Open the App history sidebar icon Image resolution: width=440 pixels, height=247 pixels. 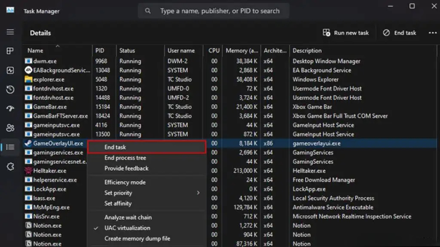coord(10,90)
